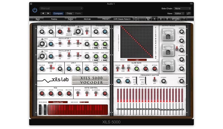The height and width of the screenshot is (129, 223).
Task: Click Oscillator 2 PWM Amnt green knob
Action: pyautogui.click(x=105, y=57)
